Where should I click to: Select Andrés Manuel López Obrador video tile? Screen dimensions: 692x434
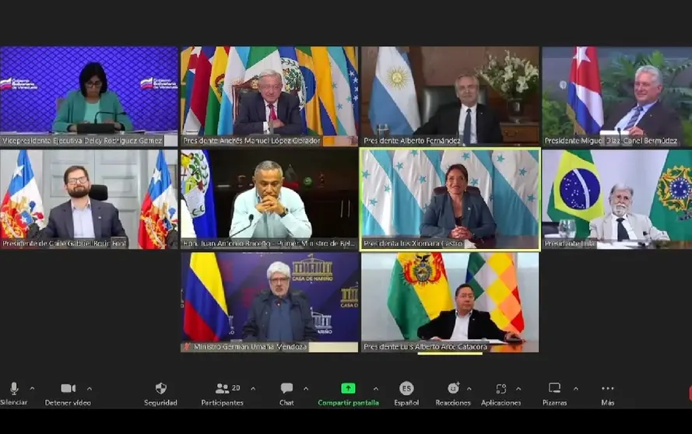pyautogui.click(x=269, y=96)
